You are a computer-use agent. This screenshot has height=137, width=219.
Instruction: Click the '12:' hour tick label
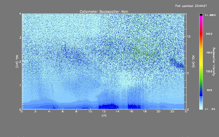click(x=104, y=112)
